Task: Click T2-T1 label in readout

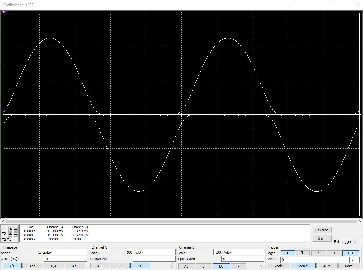Action: (7, 240)
